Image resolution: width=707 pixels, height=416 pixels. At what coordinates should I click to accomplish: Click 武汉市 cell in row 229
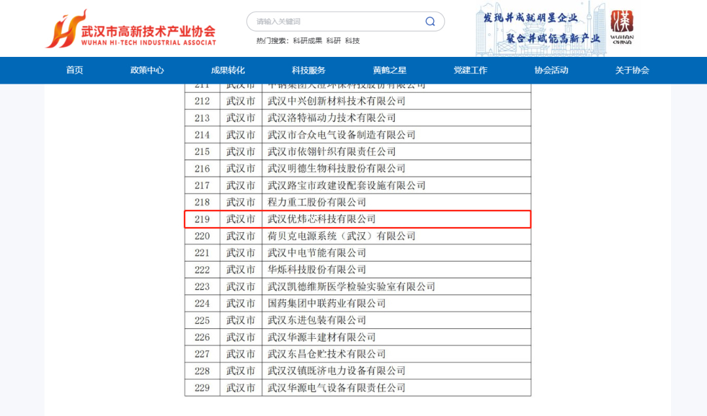[x=241, y=388]
